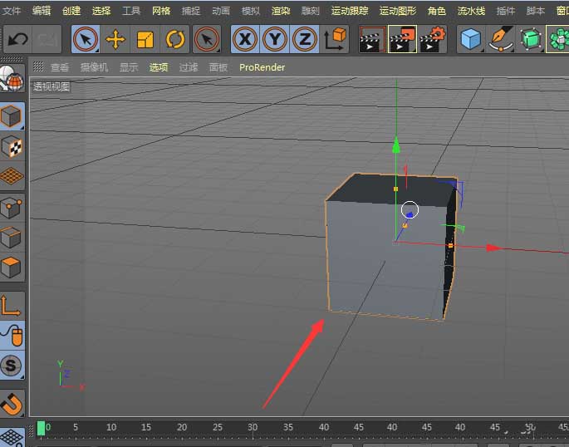Render to Picture Viewer
The image size is (569, 447).
[402, 39]
